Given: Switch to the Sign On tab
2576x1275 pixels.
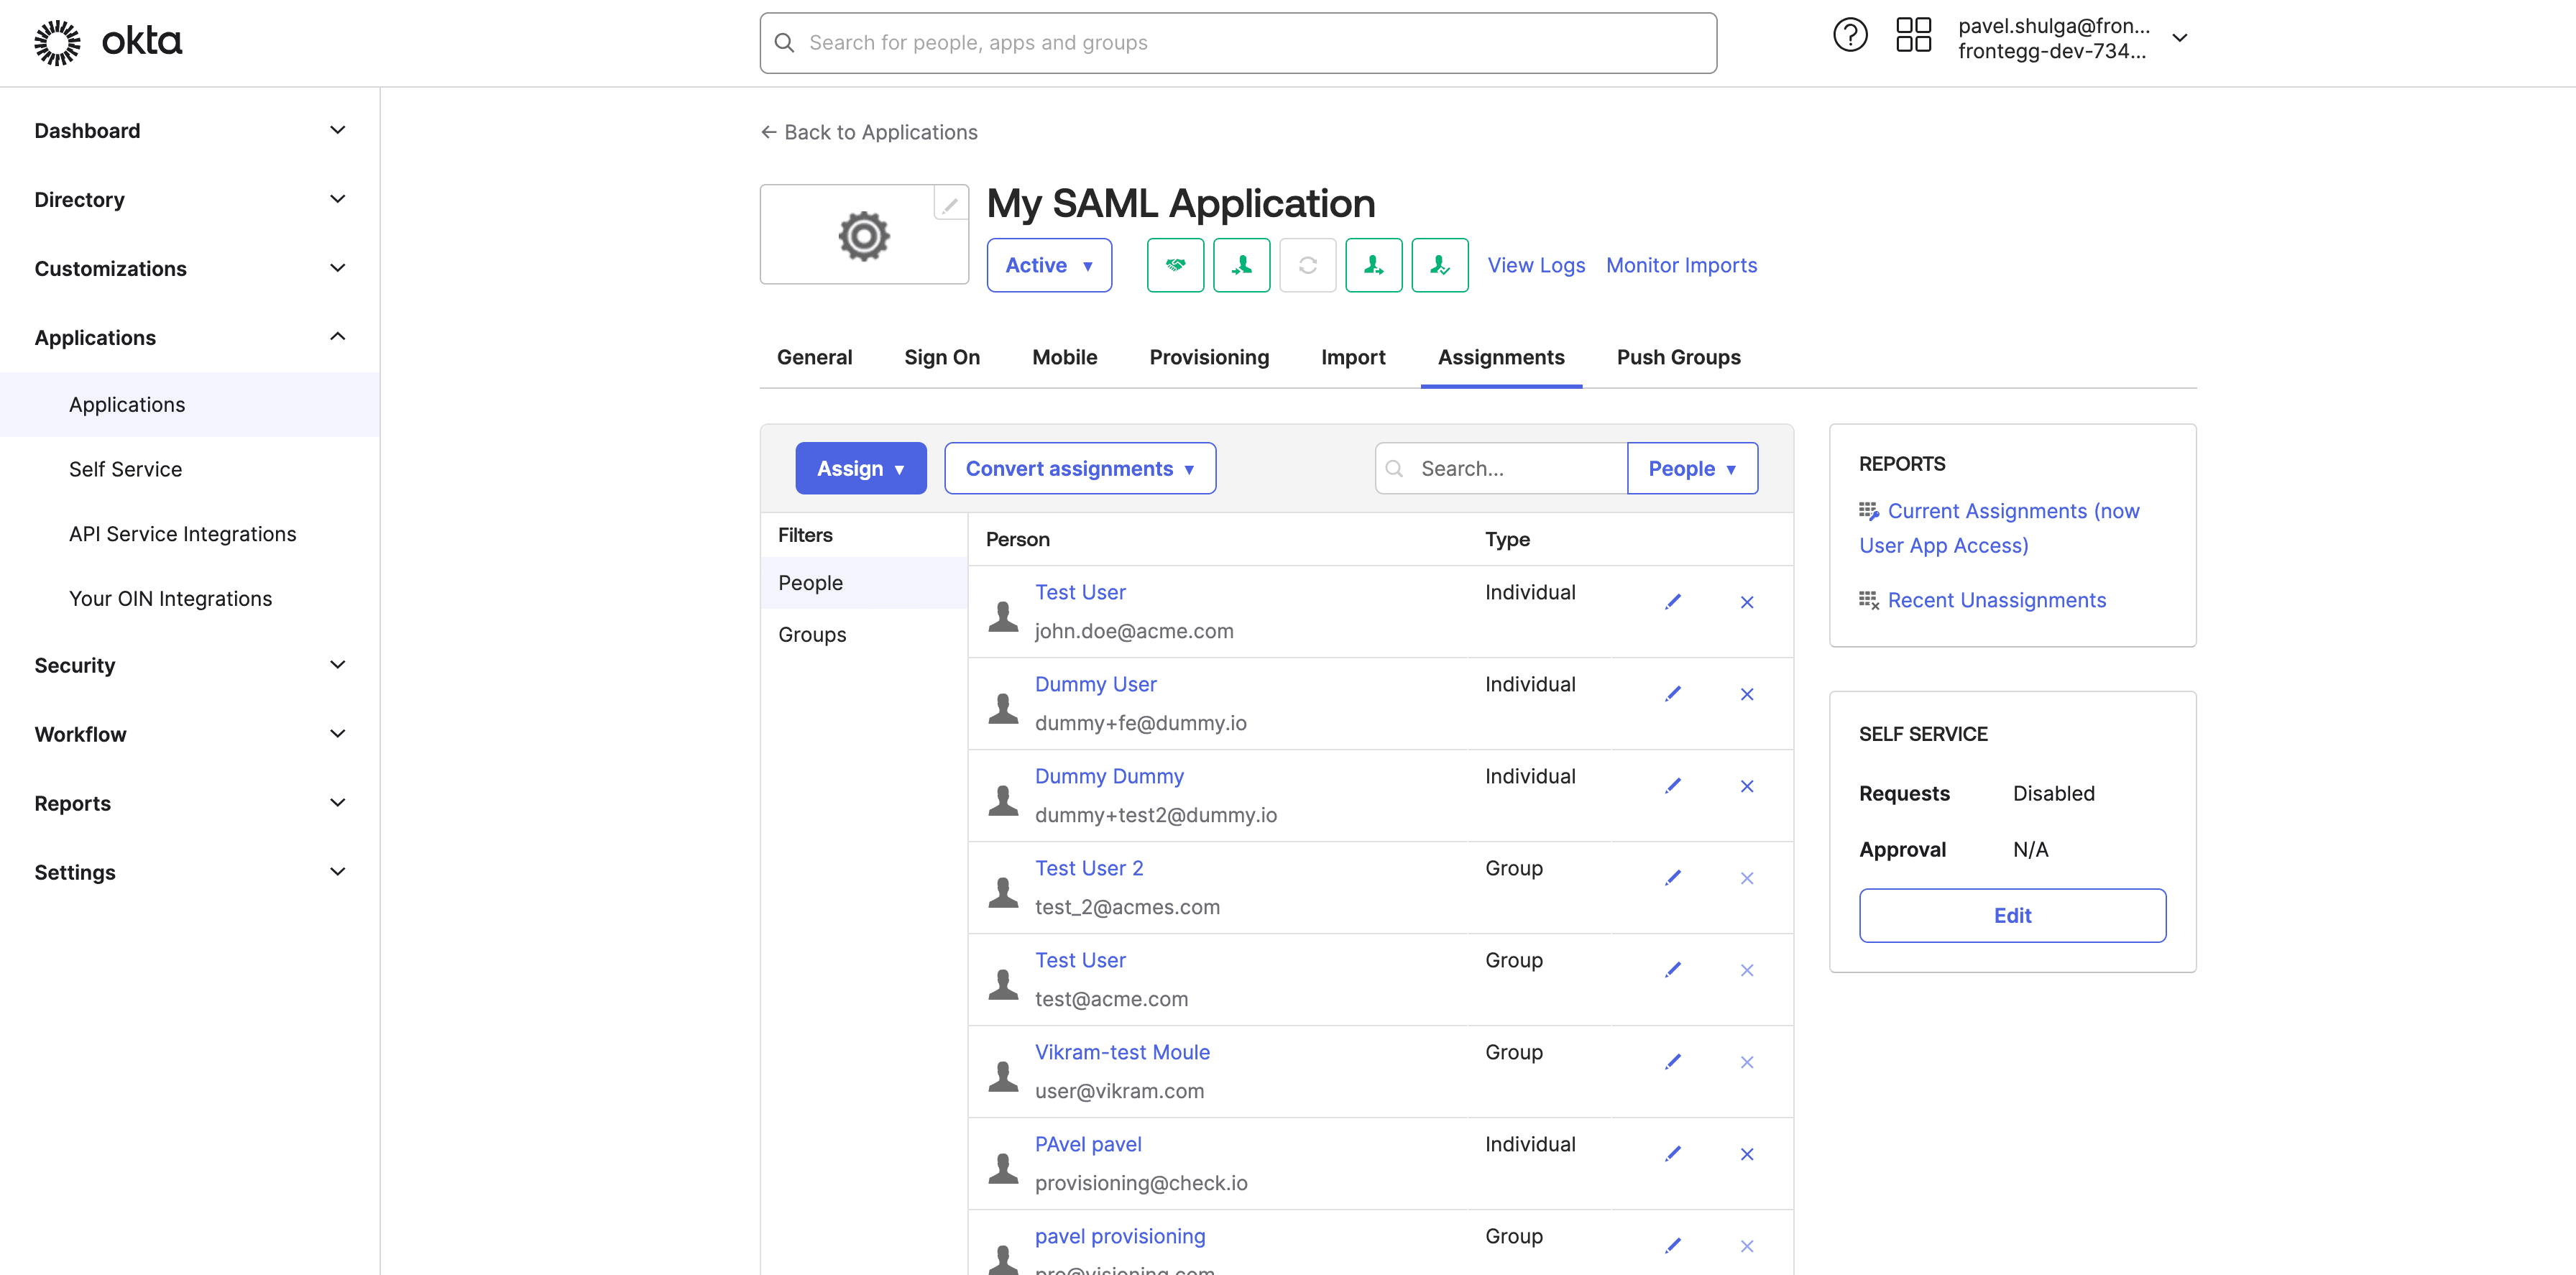Looking at the screenshot, I should pos(942,357).
